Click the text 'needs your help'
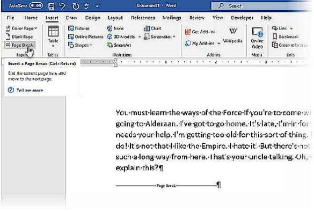 pos(143,135)
